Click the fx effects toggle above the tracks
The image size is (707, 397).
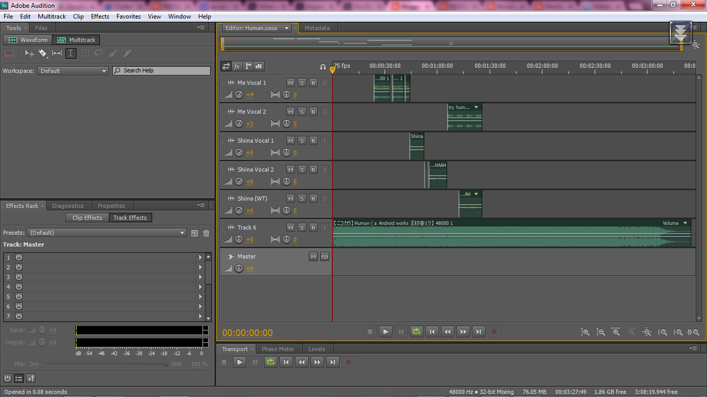click(237, 66)
